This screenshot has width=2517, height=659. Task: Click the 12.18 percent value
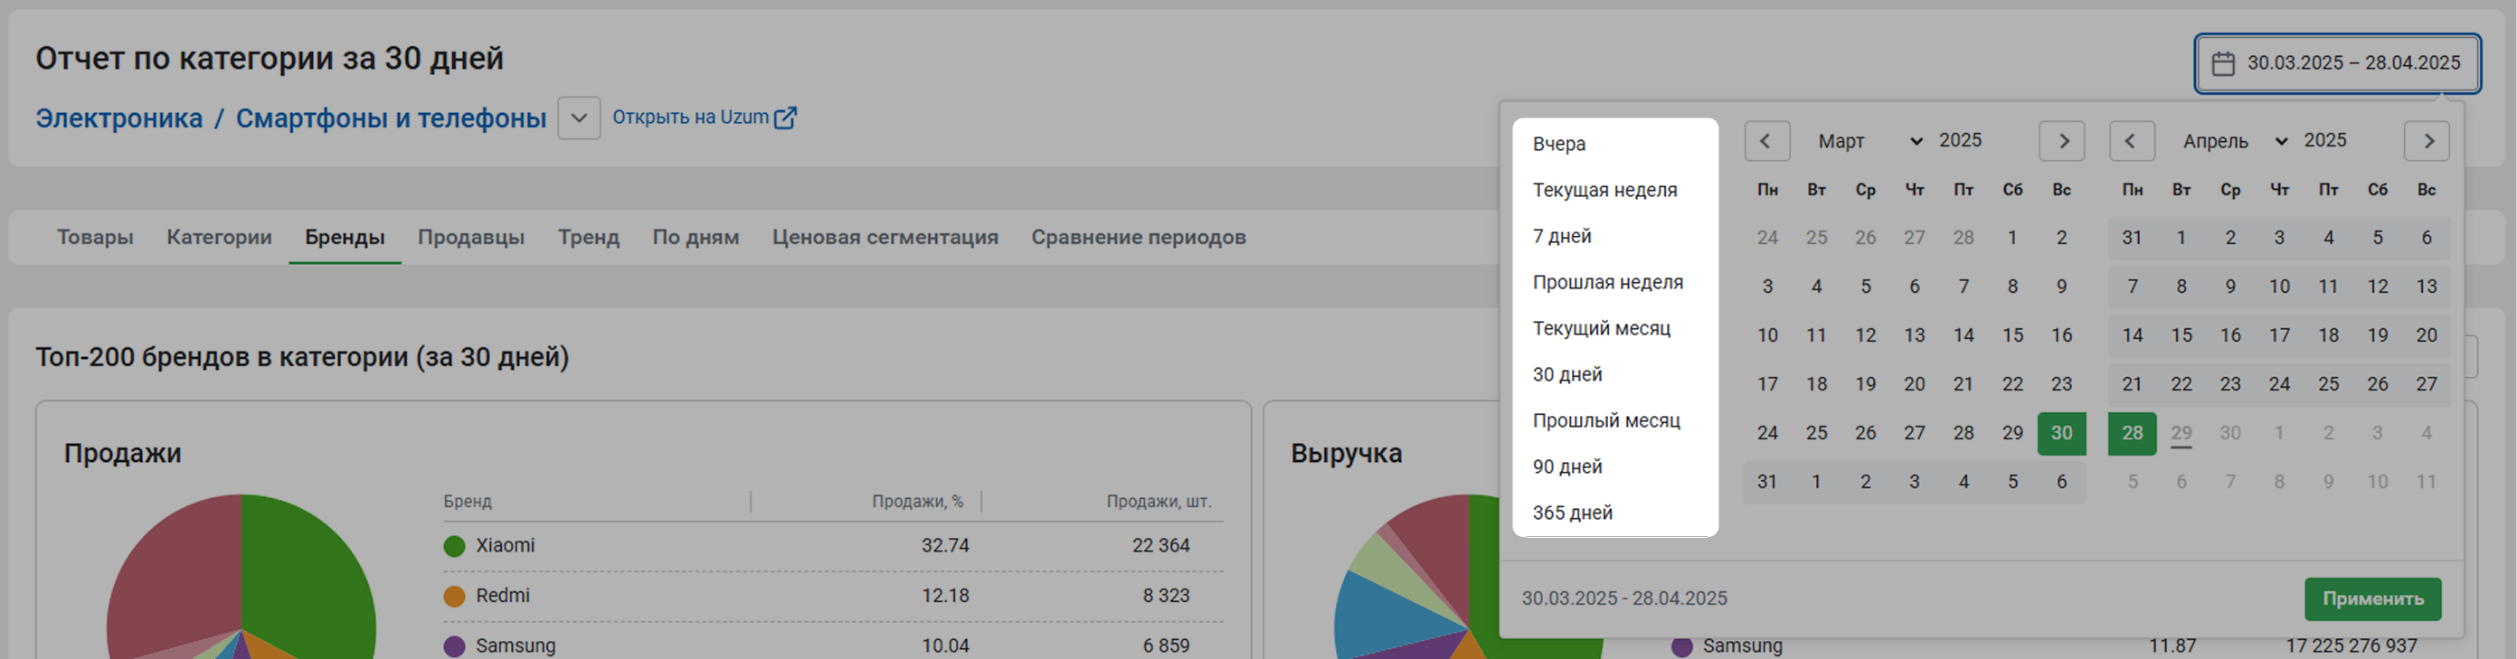coord(945,596)
